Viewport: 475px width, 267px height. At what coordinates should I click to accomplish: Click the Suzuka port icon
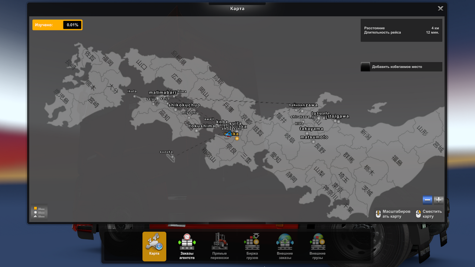click(x=173, y=157)
